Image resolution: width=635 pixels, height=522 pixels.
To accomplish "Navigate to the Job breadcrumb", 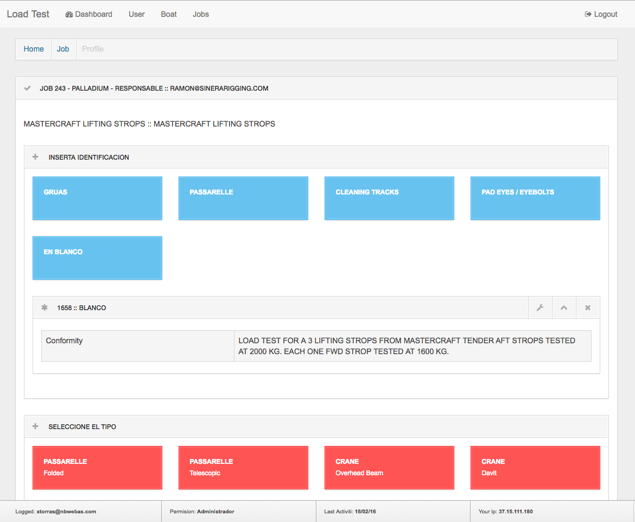I will (x=63, y=49).
